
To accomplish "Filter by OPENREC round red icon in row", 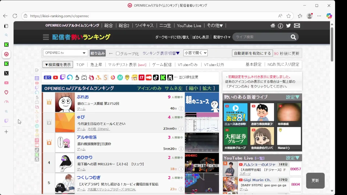I will pyautogui.click(x=113, y=77).
